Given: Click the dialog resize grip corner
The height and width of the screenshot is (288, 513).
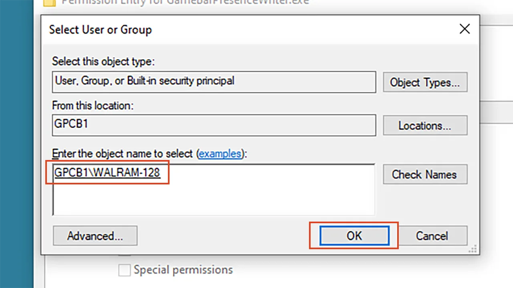Looking at the screenshot, I should (x=474, y=249).
